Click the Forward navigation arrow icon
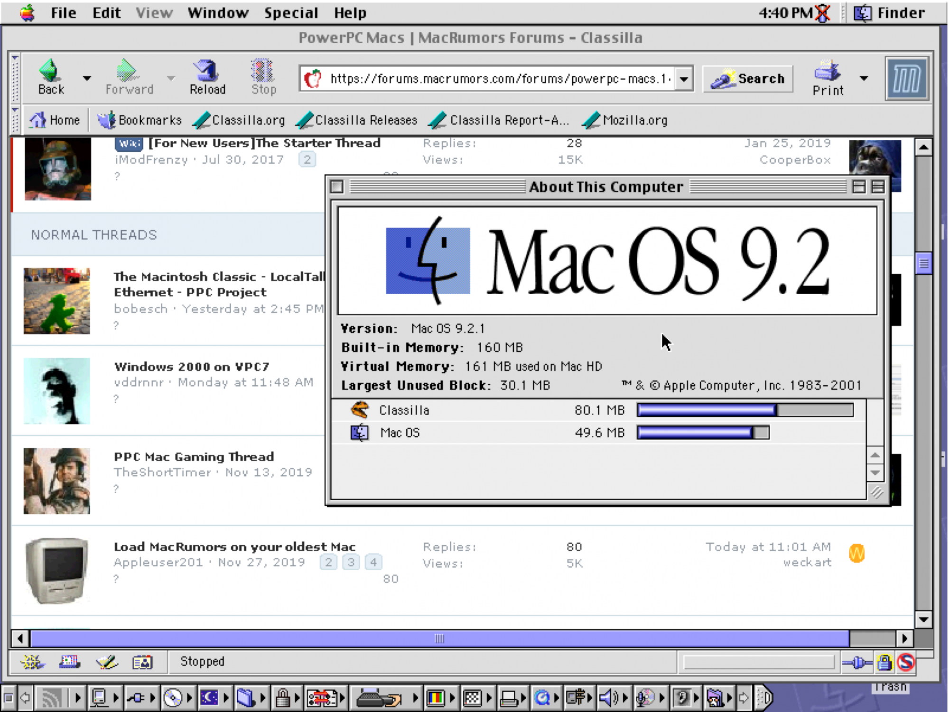949x712 pixels. (x=127, y=70)
